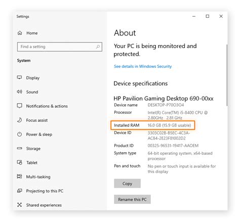Select Notifications & actions
The image size is (240, 223).
tap(47, 106)
